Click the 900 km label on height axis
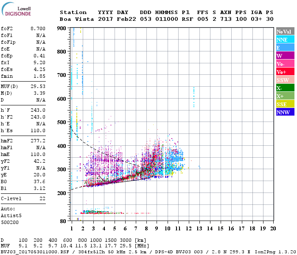 [62, 28]
